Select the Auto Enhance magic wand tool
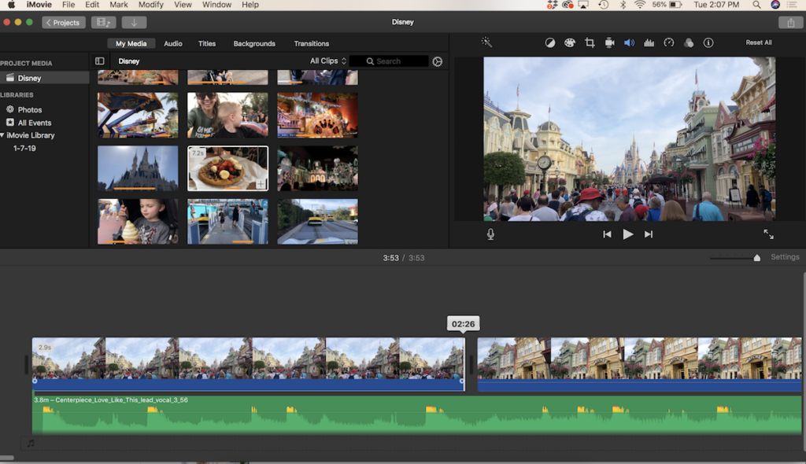Viewport: 806px width, 464px height. click(488, 42)
